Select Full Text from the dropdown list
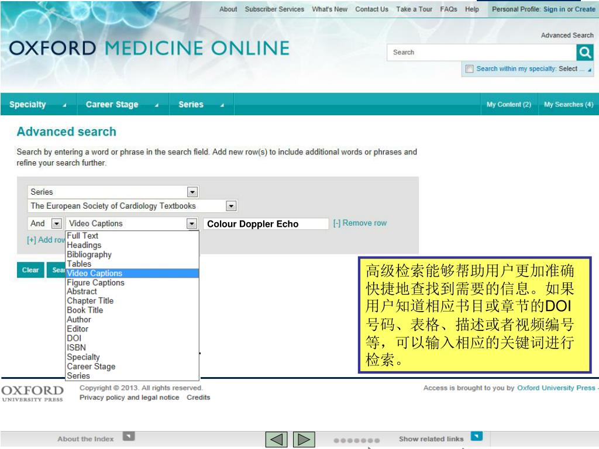The height and width of the screenshot is (449, 599). [132, 236]
